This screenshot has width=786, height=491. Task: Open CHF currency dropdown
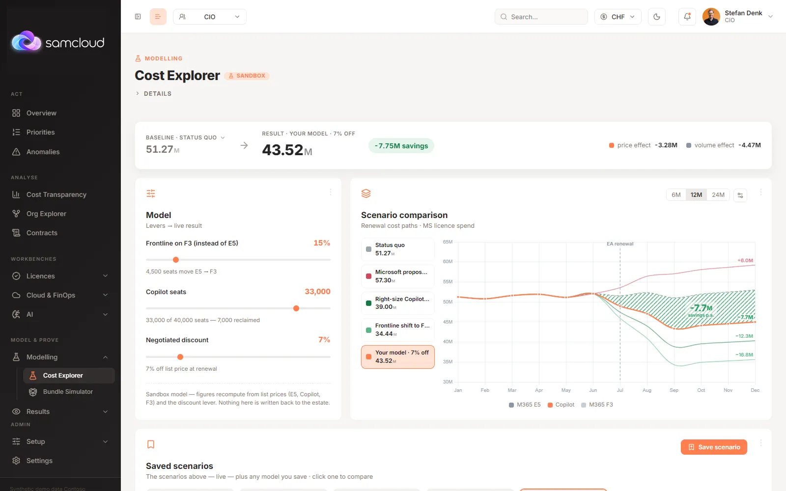(x=618, y=17)
